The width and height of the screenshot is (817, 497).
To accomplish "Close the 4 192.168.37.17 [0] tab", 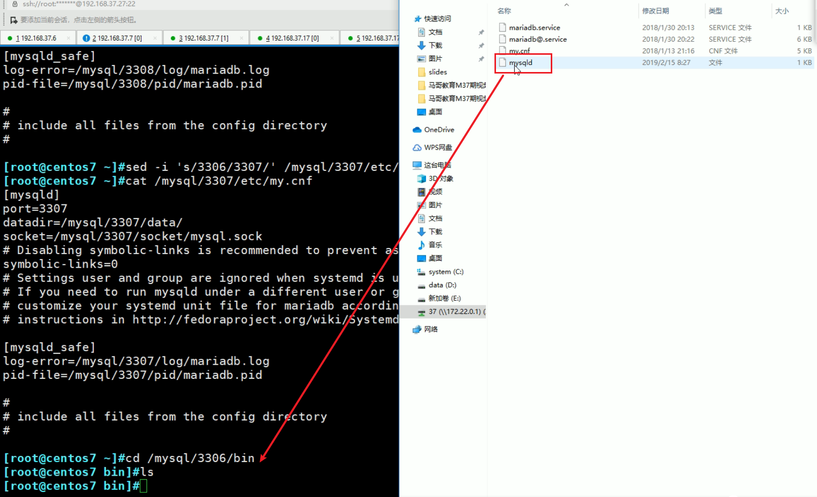I will point(332,38).
